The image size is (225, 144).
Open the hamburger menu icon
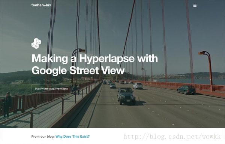pyautogui.click(x=195, y=5)
